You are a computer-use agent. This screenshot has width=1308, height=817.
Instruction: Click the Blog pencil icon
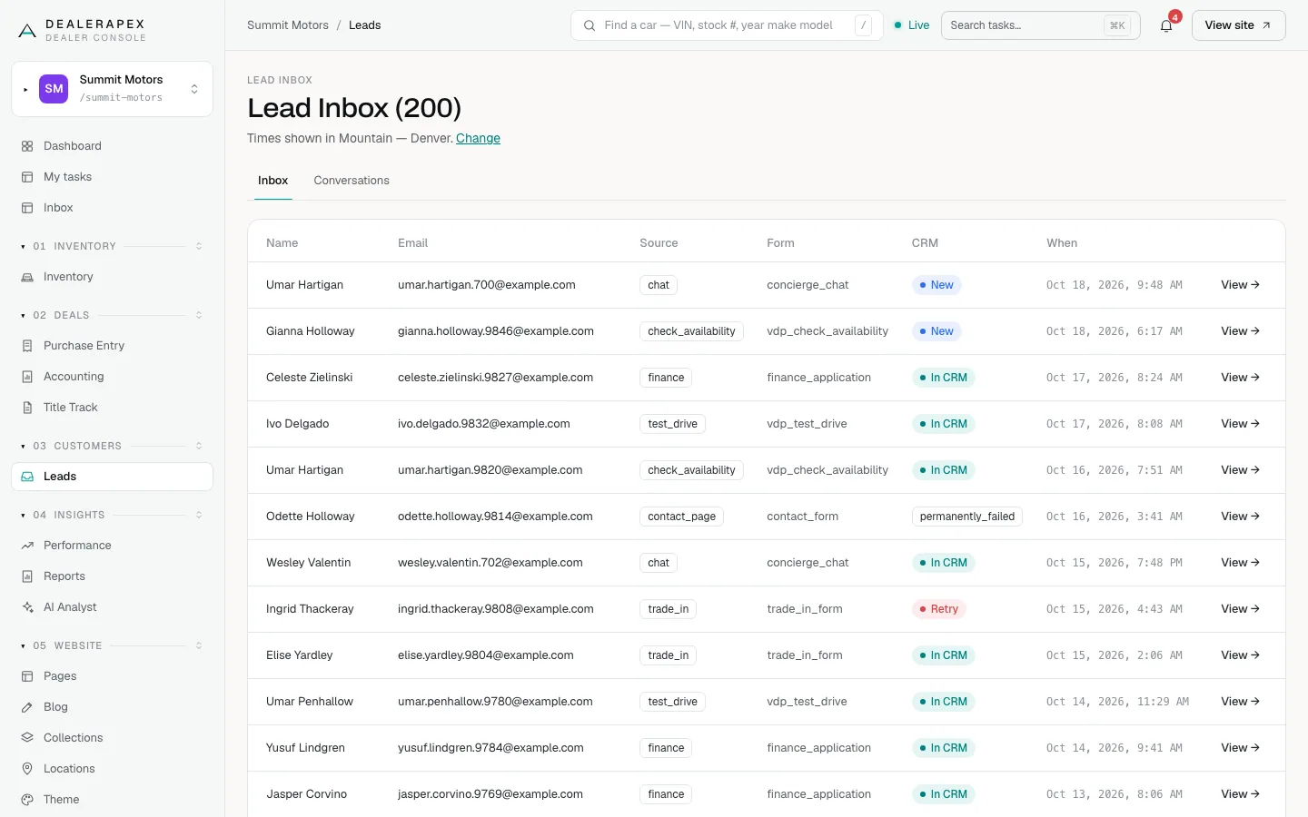27,707
